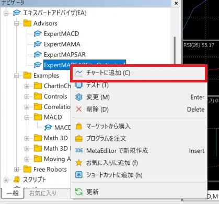Choose ショートカットに追加 (h) from the context menu
The image size is (219, 204).
[x=139, y=175]
